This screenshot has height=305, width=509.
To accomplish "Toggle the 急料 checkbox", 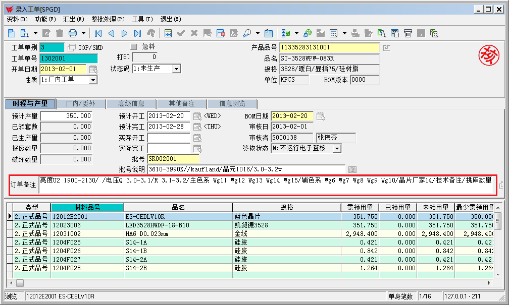I will 134,47.
